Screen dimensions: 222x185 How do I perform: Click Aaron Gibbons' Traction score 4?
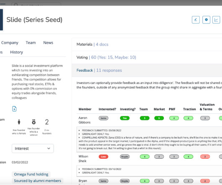tap(188, 118)
